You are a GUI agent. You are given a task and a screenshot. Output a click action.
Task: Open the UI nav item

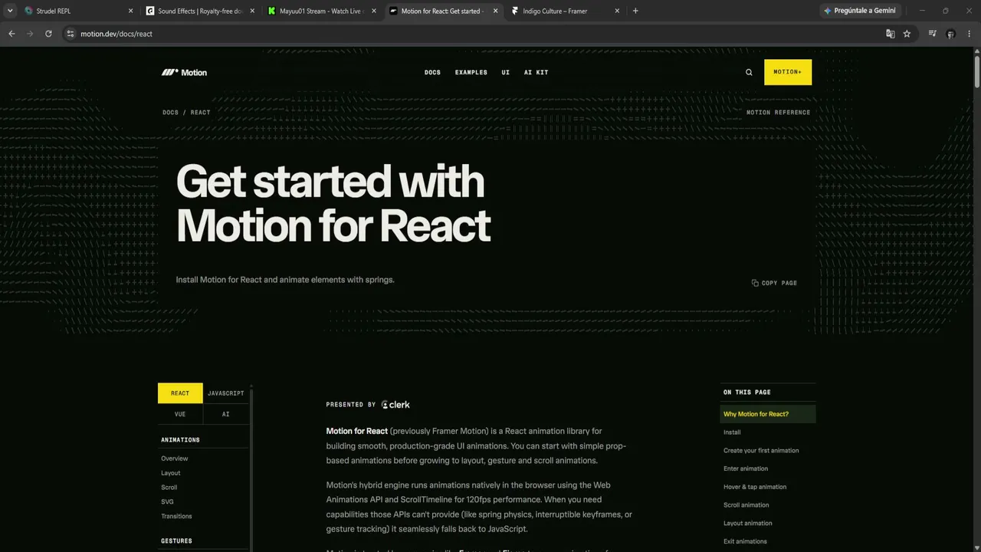[505, 72]
